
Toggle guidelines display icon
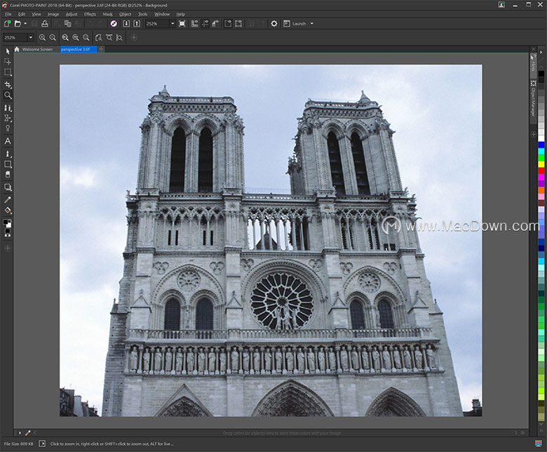point(215,24)
